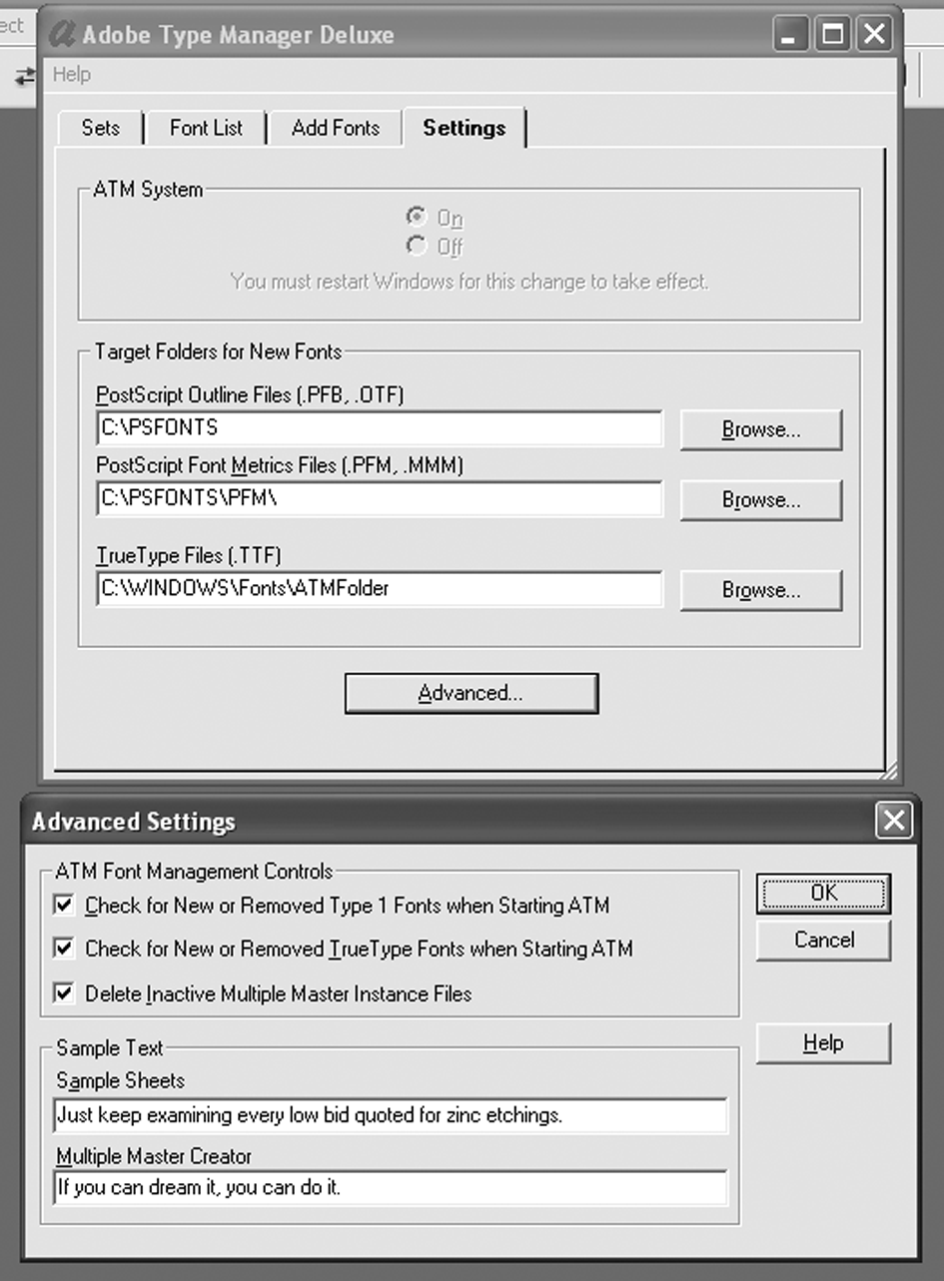Select the ATM System On radio button

pos(416,216)
